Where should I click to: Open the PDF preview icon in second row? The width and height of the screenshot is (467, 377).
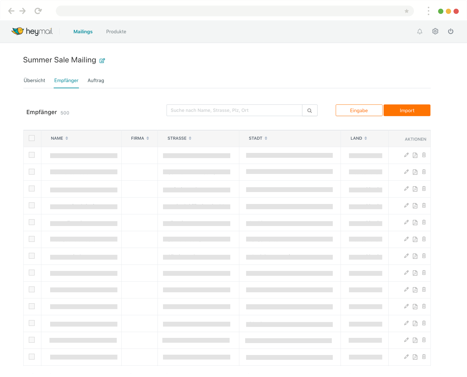tap(415, 172)
